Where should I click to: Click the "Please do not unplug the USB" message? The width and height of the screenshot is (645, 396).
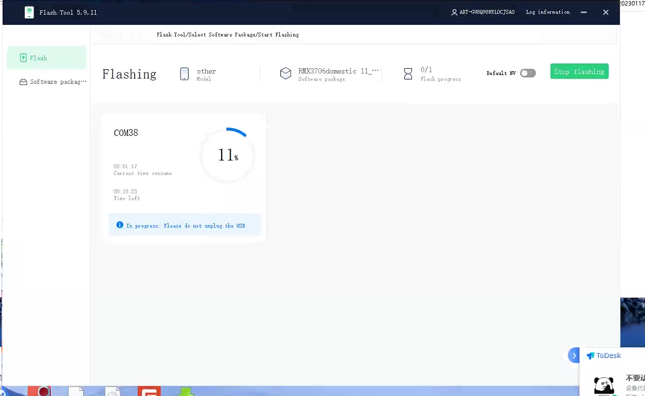click(205, 226)
